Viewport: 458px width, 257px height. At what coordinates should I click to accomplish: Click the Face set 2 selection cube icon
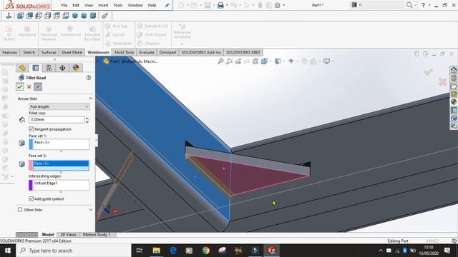click(x=22, y=163)
